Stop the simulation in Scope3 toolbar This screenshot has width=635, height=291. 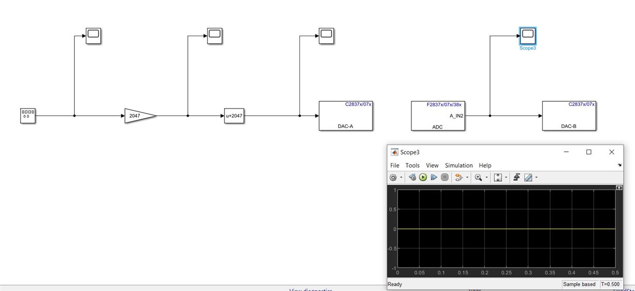[444, 177]
